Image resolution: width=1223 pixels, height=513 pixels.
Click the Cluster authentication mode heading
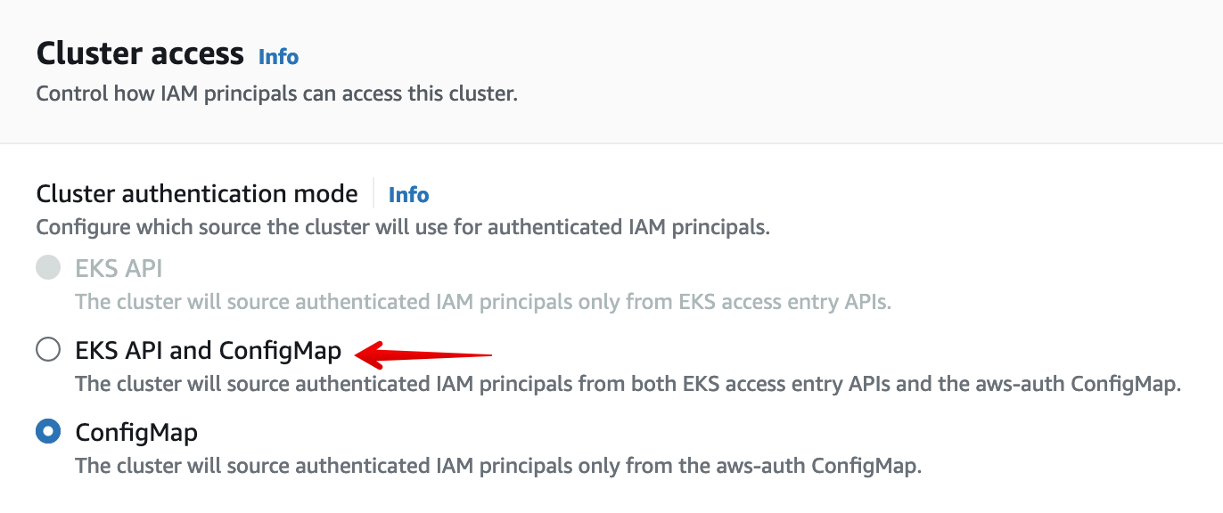click(196, 193)
